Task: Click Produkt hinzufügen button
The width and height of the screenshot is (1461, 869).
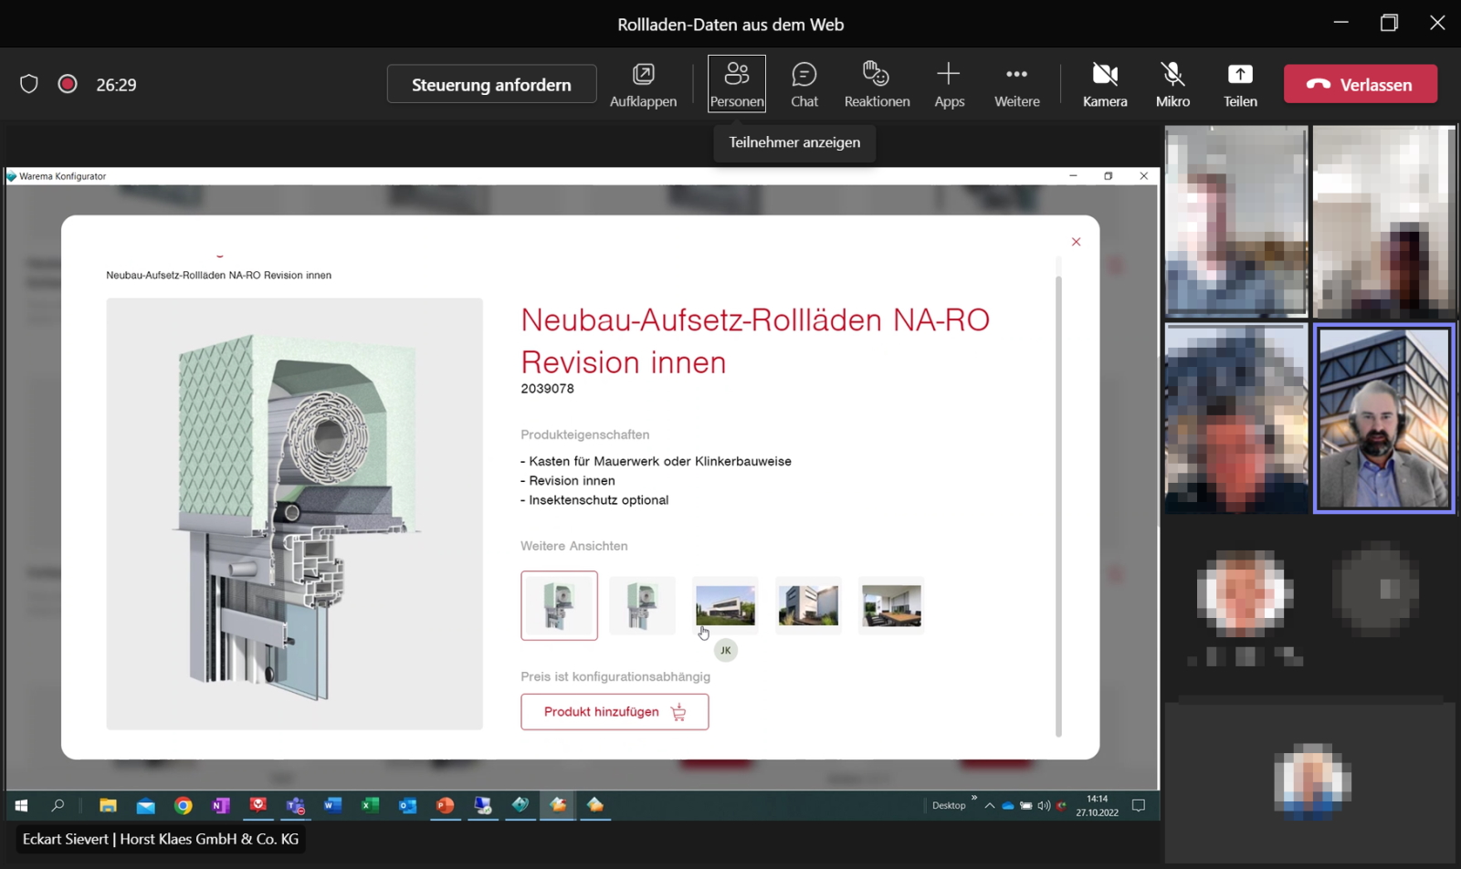Action: coord(615,712)
